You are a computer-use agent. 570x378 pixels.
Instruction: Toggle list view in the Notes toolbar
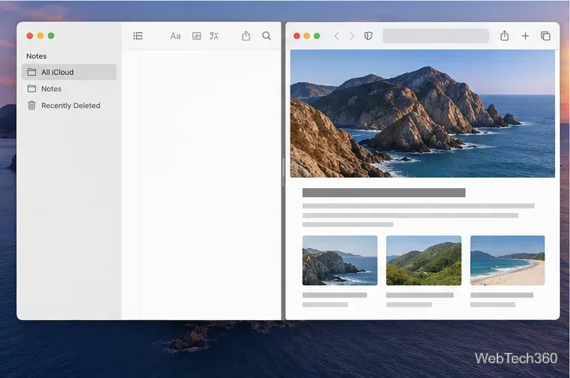click(x=137, y=36)
